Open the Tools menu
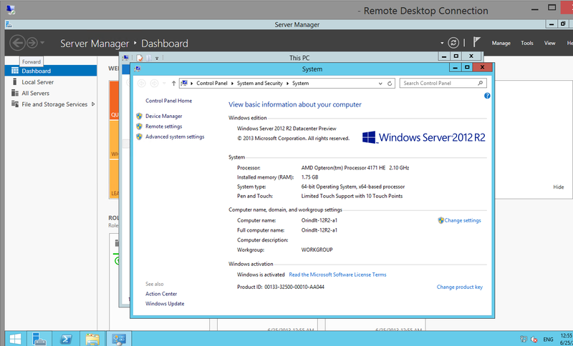Viewport: 573px width, 346px height. (527, 43)
